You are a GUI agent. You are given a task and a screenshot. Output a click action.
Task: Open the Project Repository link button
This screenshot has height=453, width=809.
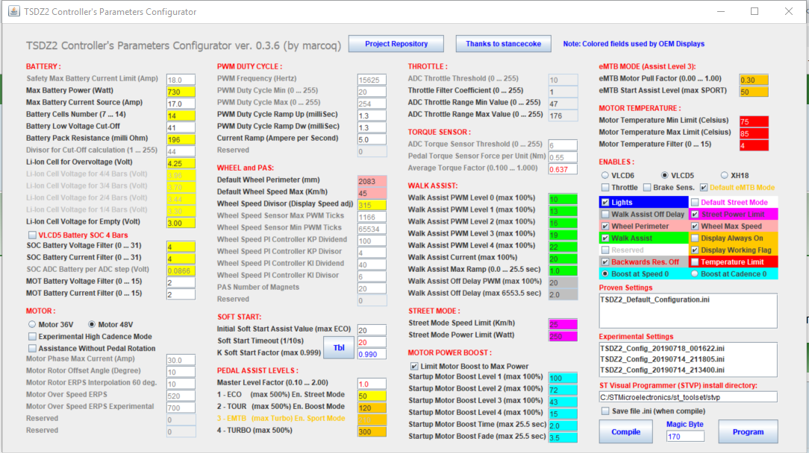396,44
